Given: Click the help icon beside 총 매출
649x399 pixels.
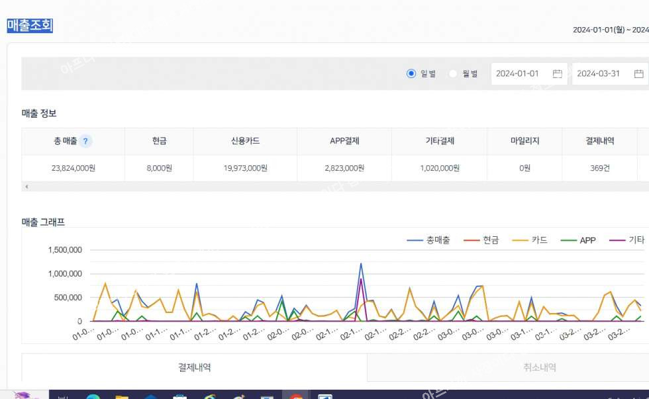Looking at the screenshot, I should pyautogui.click(x=86, y=141).
